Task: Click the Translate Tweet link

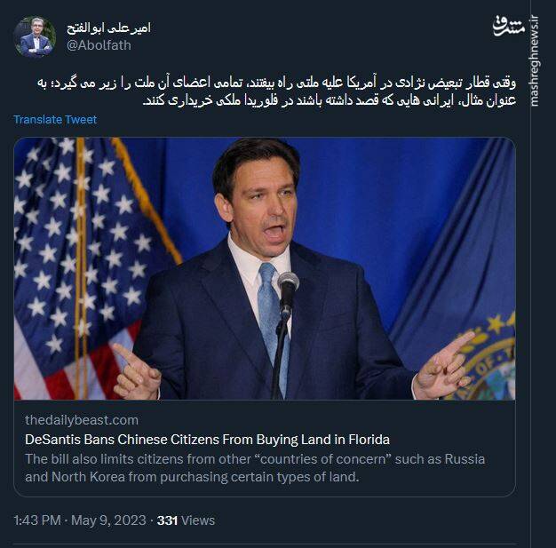Action: click(x=55, y=120)
